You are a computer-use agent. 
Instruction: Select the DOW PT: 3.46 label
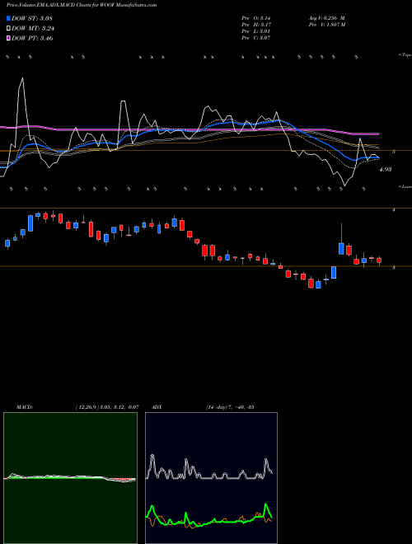[32, 39]
